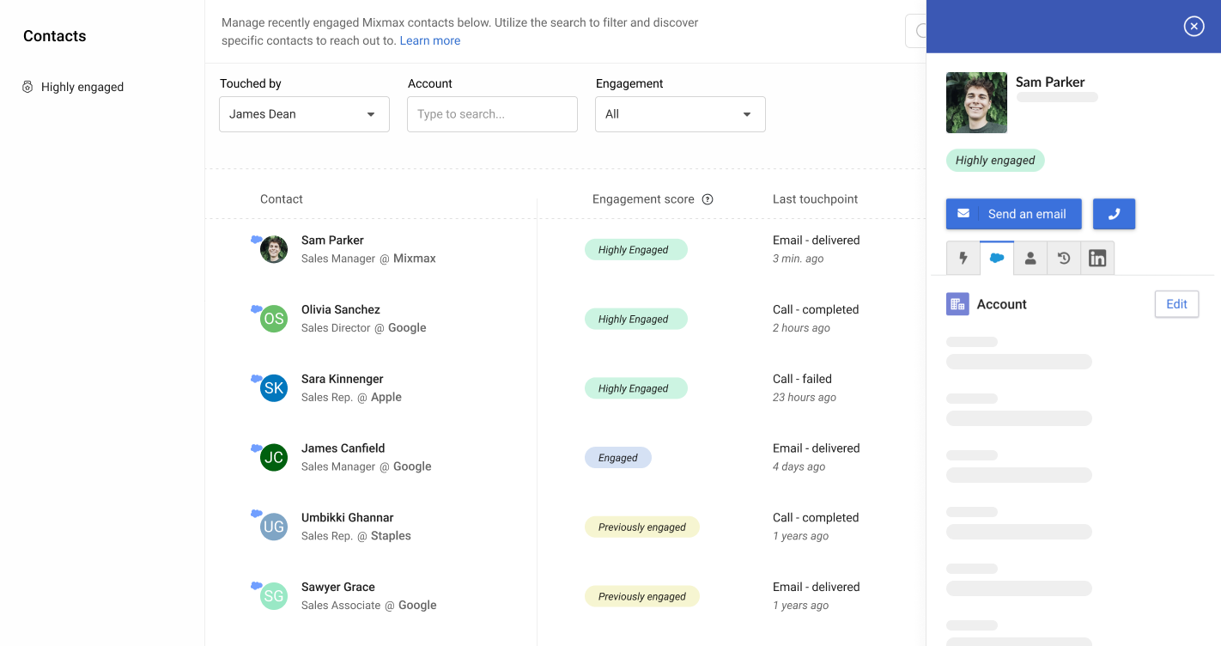Image resolution: width=1221 pixels, height=646 pixels.
Task: Click Sales Rep. @ Staples subtitle
Action: (356, 536)
